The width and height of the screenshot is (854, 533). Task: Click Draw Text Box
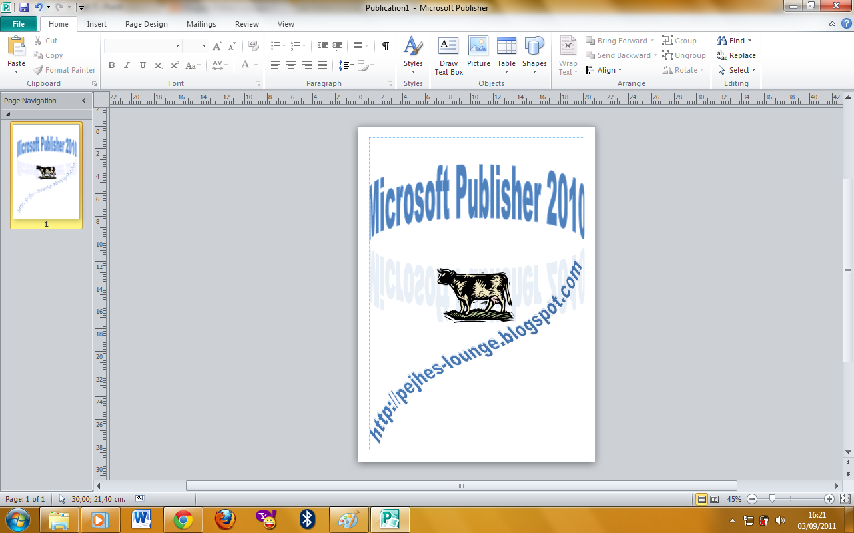pyautogui.click(x=448, y=55)
